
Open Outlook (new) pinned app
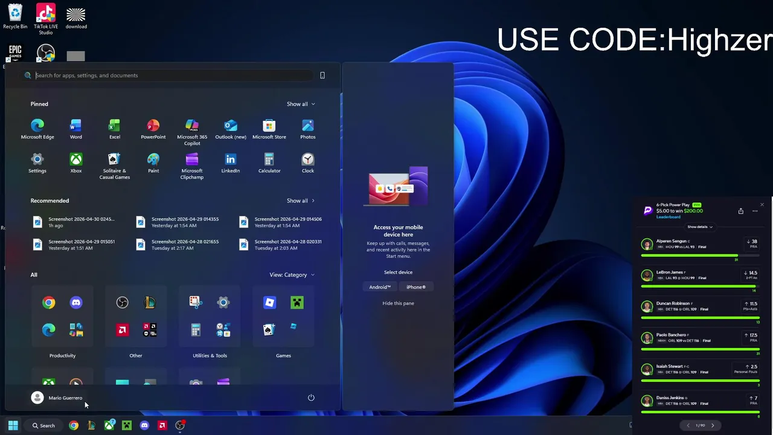tap(231, 129)
